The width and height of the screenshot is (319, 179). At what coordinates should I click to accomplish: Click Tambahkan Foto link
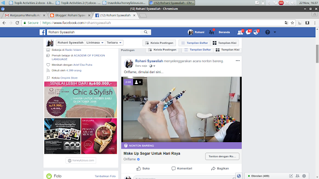coord(105,176)
